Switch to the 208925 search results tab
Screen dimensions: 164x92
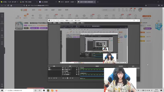[67, 2]
